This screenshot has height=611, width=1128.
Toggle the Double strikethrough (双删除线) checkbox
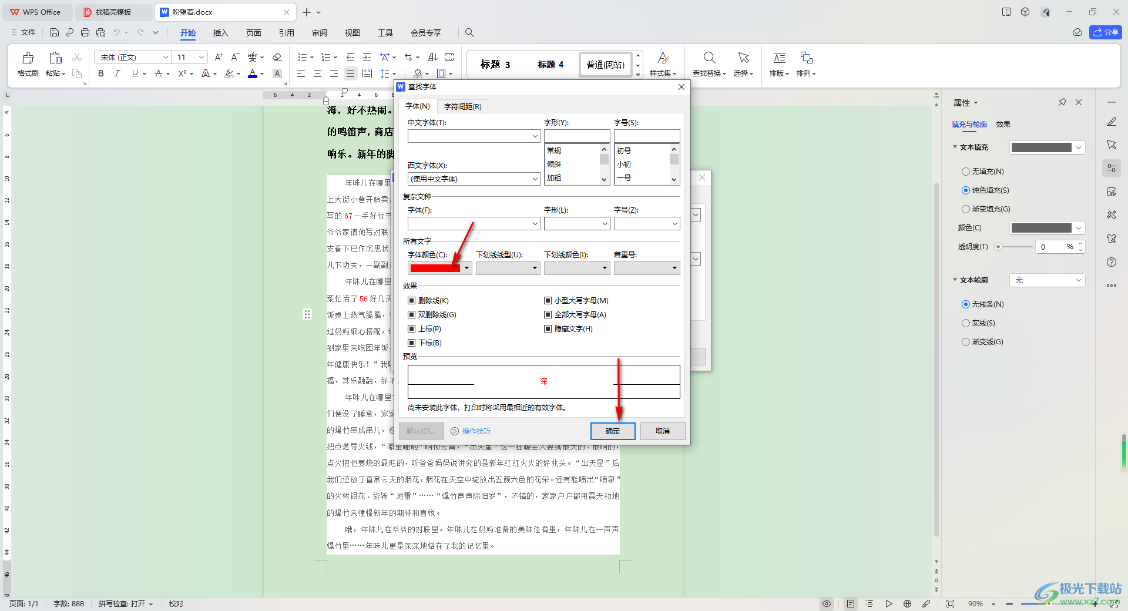click(x=411, y=314)
